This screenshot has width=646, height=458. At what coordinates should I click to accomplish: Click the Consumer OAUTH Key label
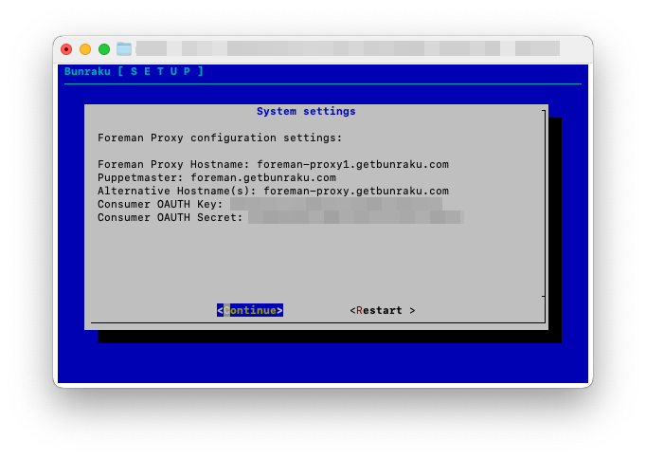(160, 204)
